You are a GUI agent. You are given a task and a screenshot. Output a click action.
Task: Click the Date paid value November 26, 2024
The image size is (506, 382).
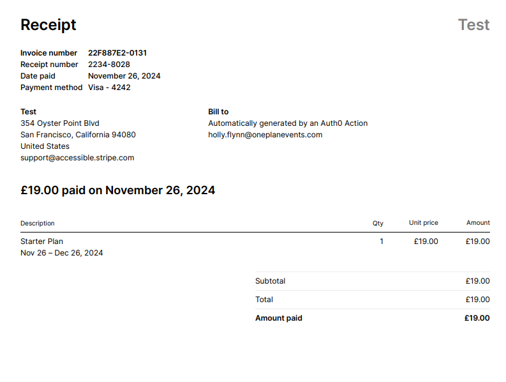(x=124, y=76)
